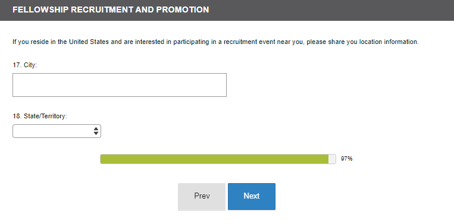454x220 pixels.
Task: Click the word "PROMOTION" in the header
Action: click(x=183, y=10)
